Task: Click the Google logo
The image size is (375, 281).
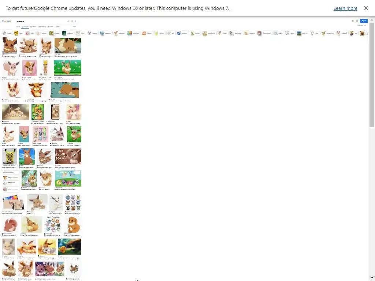Action: pos(7,21)
